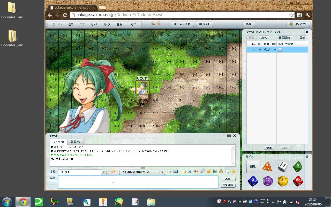The width and height of the screenshot is (331, 207).
Task: Close the ダイス panel
Action: (x=307, y=157)
